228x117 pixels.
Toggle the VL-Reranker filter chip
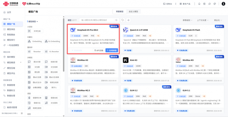pos(52,52)
